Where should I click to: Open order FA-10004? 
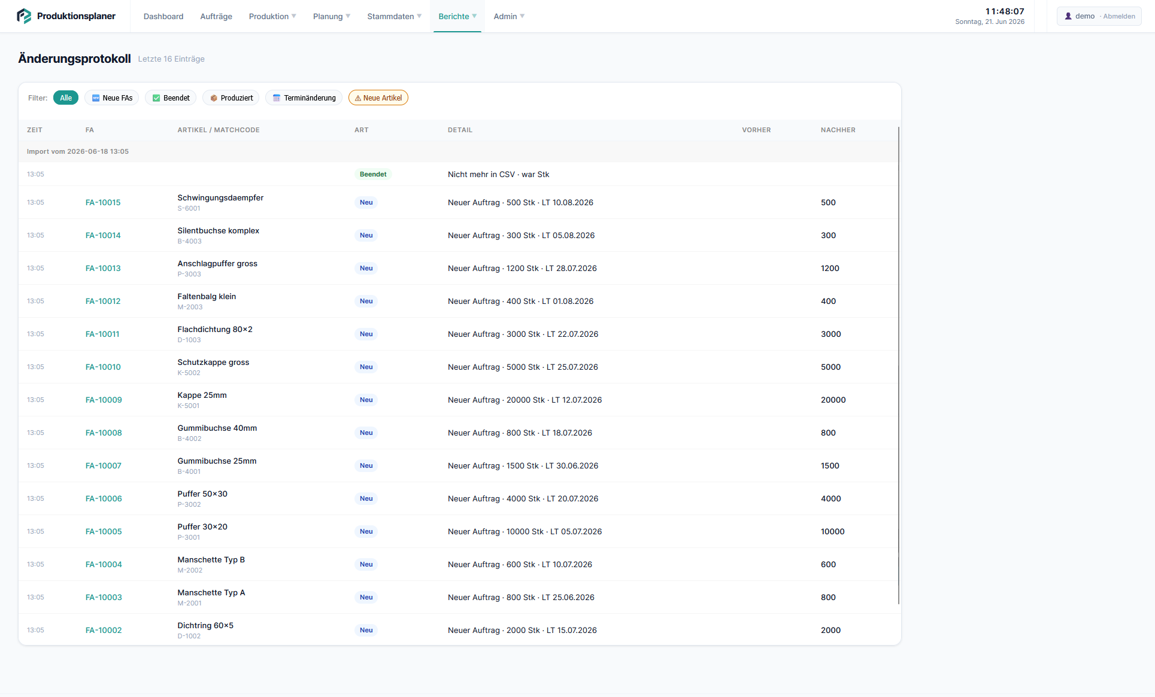point(104,564)
